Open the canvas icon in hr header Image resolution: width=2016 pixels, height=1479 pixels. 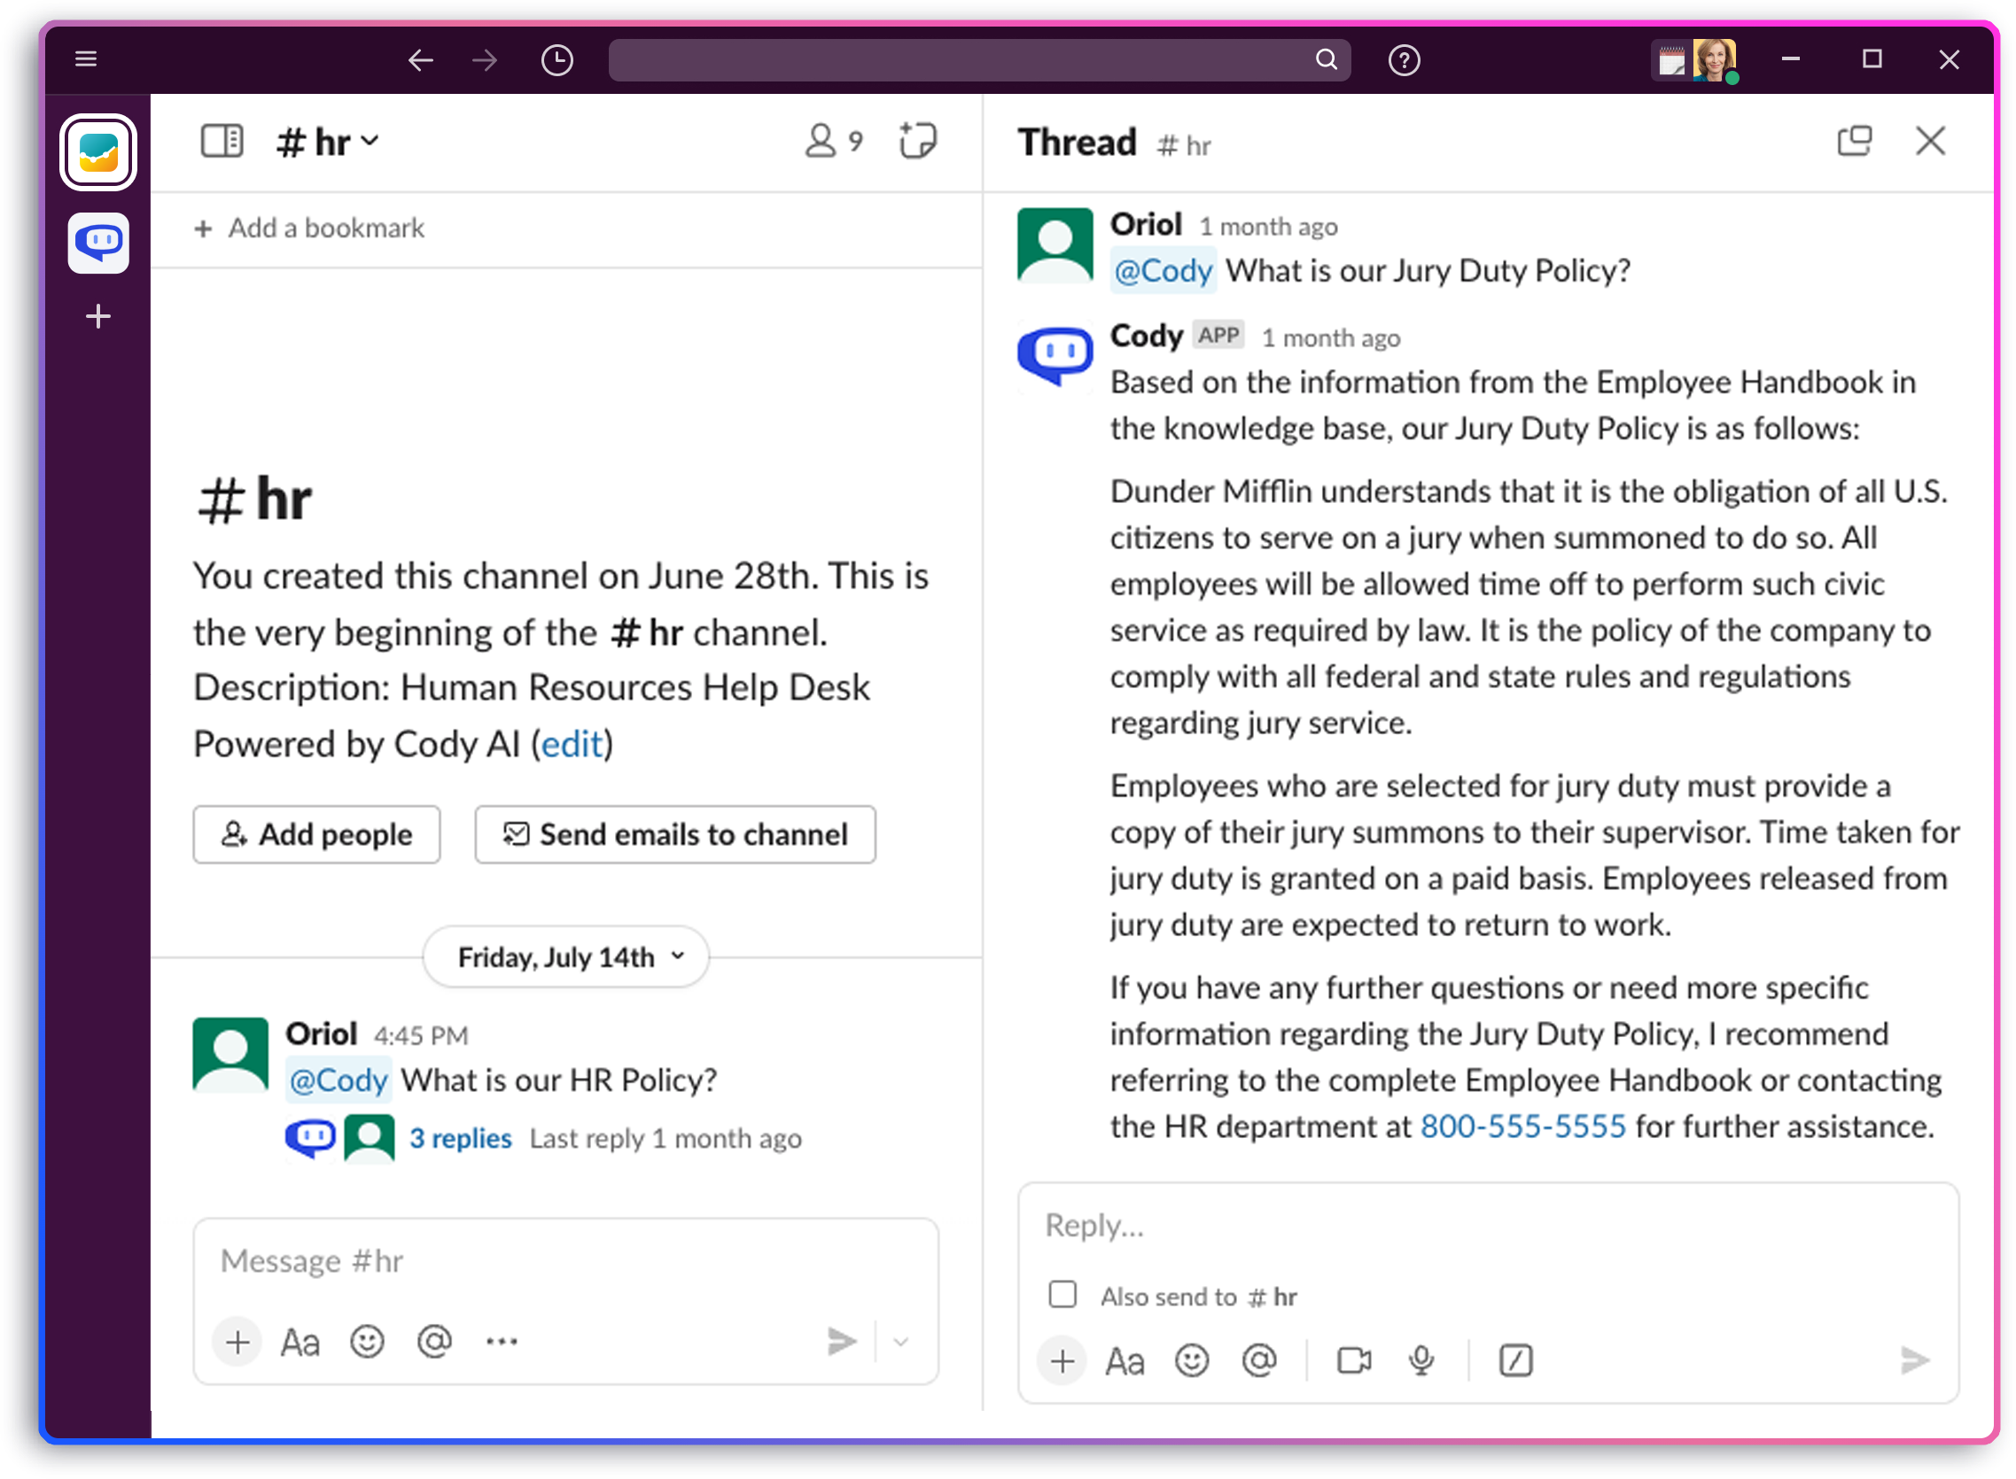click(918, 142)
